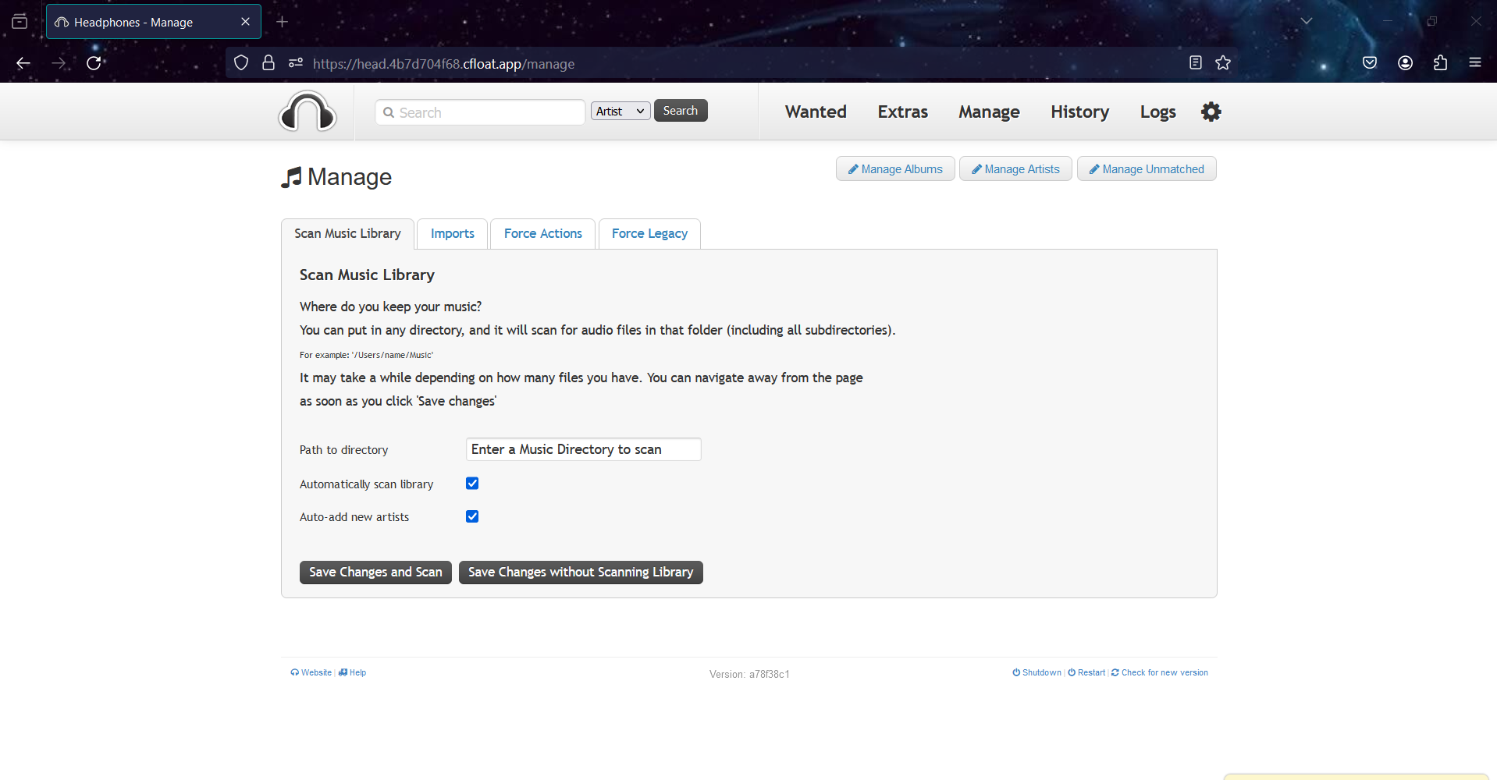1497x780 pixels.
Task: Toggle Auto-add new artists checkbox
Action: click(x=472, y=516)
